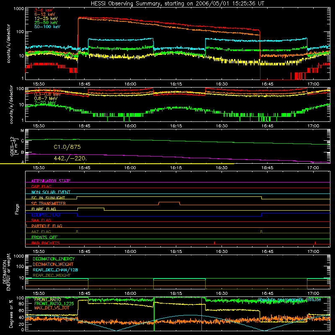
Task: Click the 0.3-0.8 MeV legend label
Action: [x=48, y=94]
